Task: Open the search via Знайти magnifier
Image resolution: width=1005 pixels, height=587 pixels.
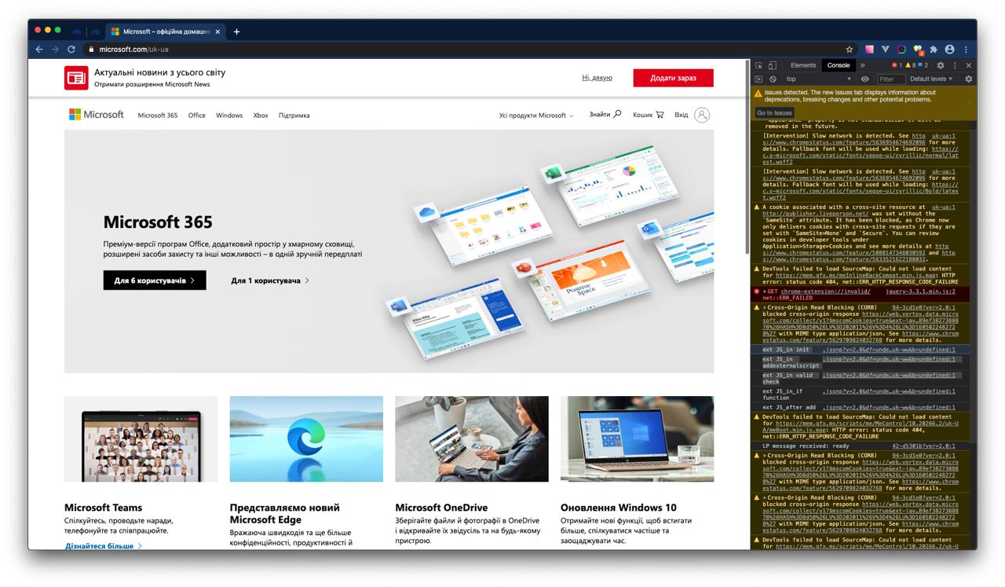Action: click(605, 115)
